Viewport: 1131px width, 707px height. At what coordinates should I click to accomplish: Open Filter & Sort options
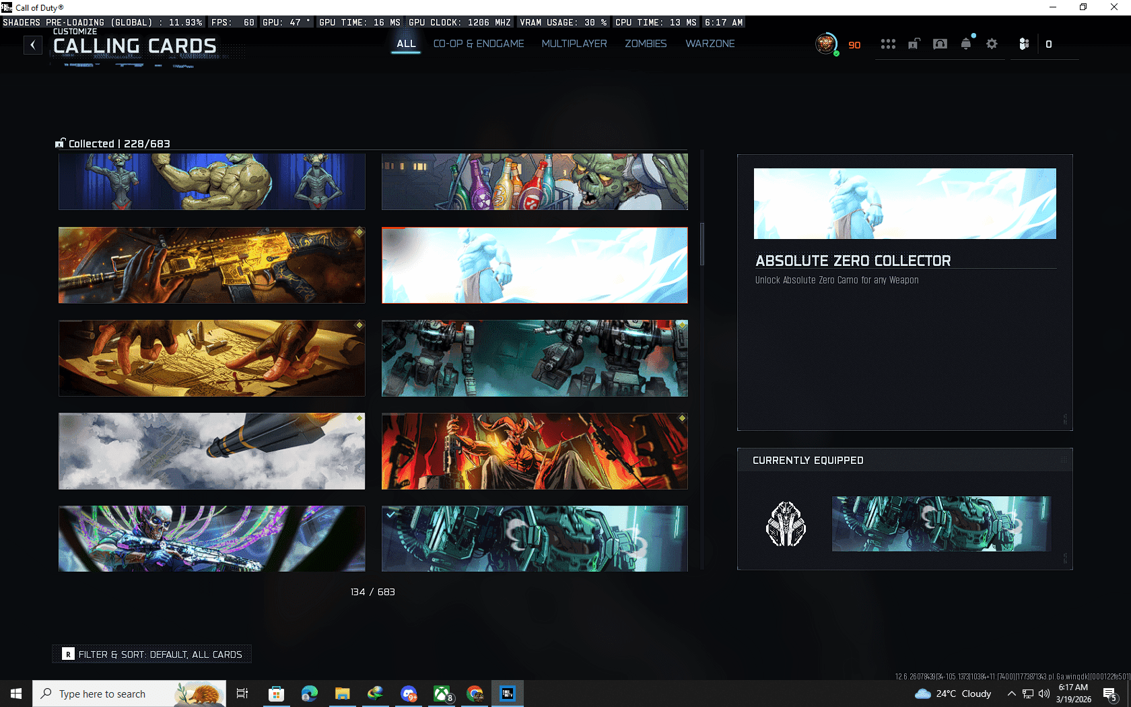tap(152, 654)
